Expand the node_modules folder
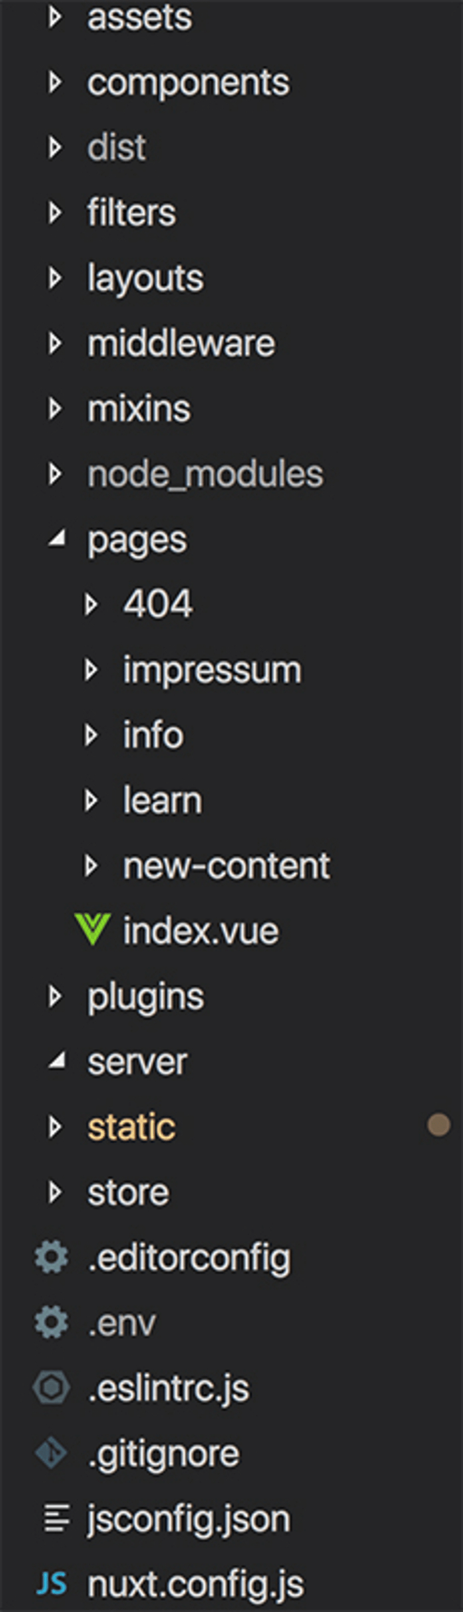The width and height of the screenshot is (463, 1612). tap(56, 474)
